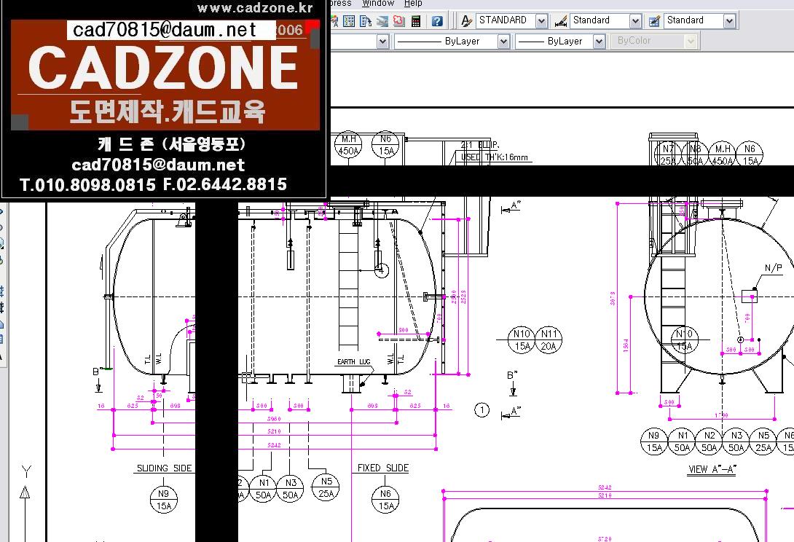Open the Help menu
Image resolution: width=794 pixels, height=542 pixels.
tap(413, 4)
